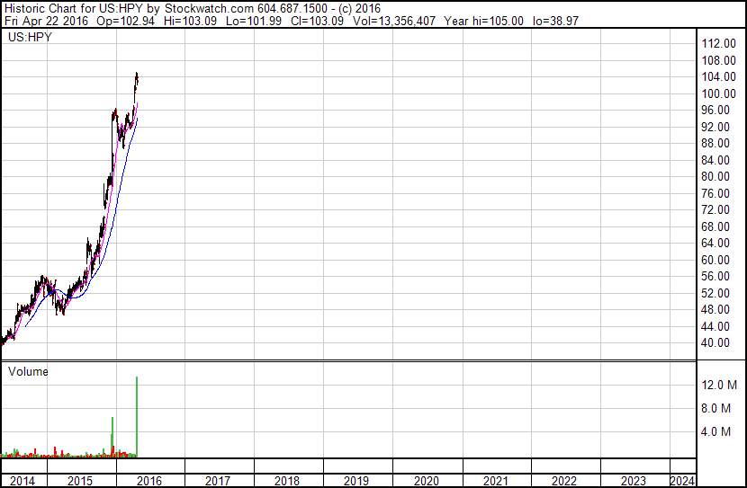Select the 2023 year label on time axis
Image resolution: width=747 pixels, height=488 pixels.
(x=634, y=481)
